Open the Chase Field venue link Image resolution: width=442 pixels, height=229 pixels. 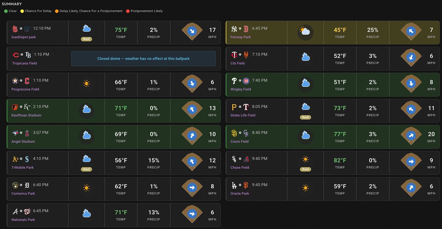tap(240, 167)
